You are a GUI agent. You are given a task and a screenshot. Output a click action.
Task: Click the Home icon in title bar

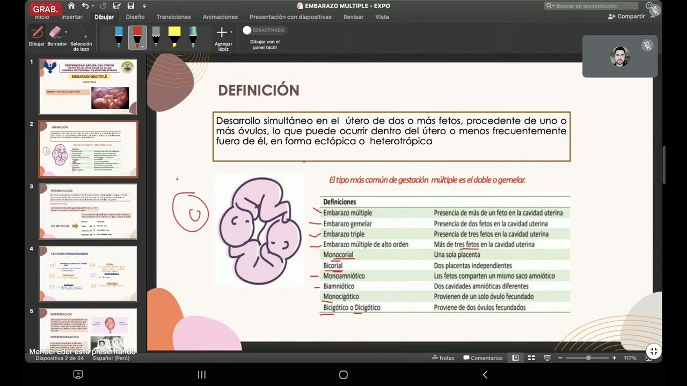click(x=71, y=6)
